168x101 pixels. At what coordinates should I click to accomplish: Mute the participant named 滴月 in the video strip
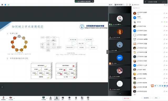pyautogui.click(x=112, y=63)
